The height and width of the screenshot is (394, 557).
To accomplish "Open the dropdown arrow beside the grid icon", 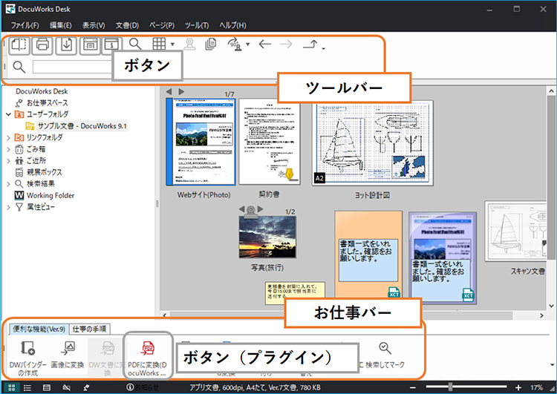I will pos(172,45).
